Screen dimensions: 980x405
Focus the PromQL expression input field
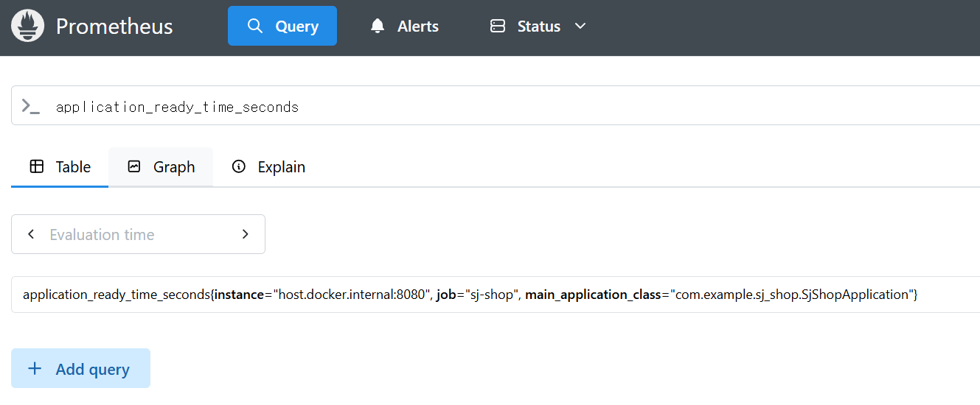pos(516,106)
